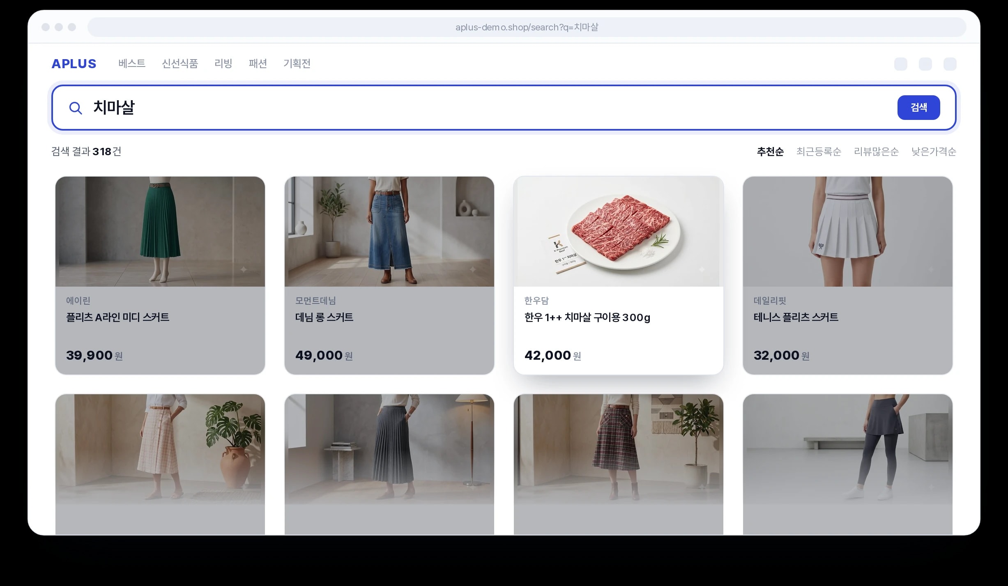Click the 42,000 원 price
Image resolution: width=1008 pixels, height=586 pixels.
click(x=553, y=355)
